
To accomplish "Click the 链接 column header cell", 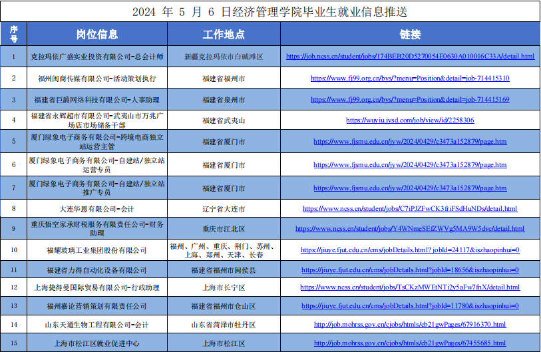I will click(410, 35).
